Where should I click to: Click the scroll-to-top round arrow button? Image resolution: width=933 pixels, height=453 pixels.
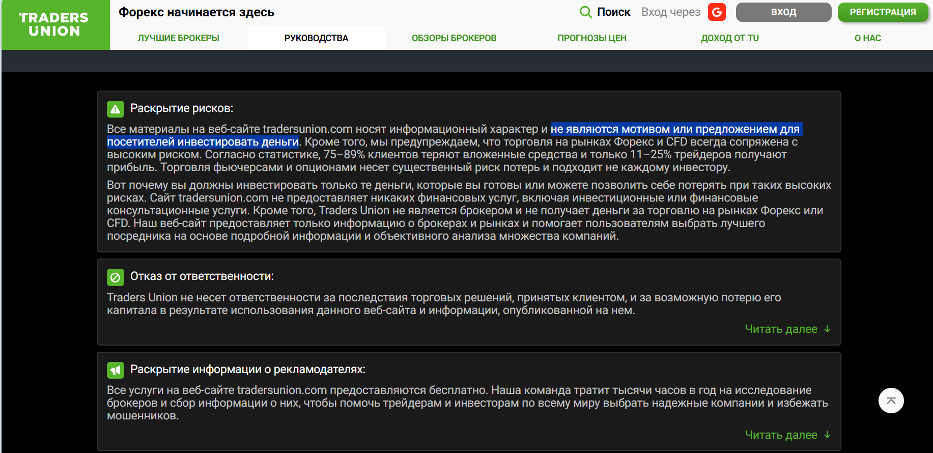[891, 401]
